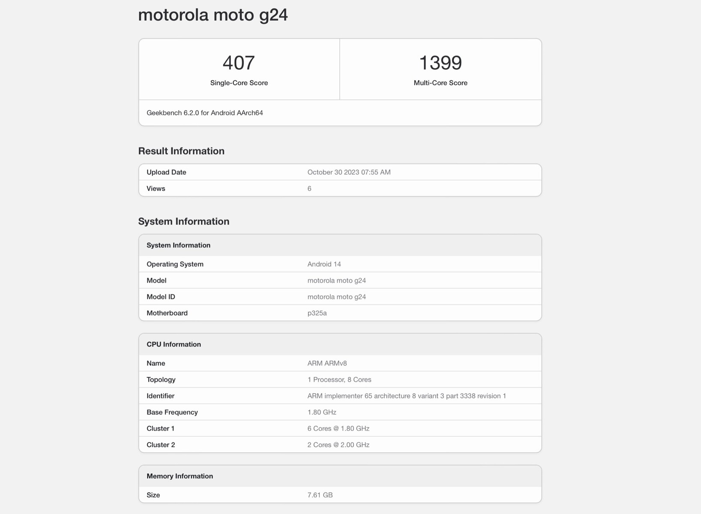Click the ARM implementer identifier value
The width and height of the screenshot is (701, 514).
coord(406,396)
